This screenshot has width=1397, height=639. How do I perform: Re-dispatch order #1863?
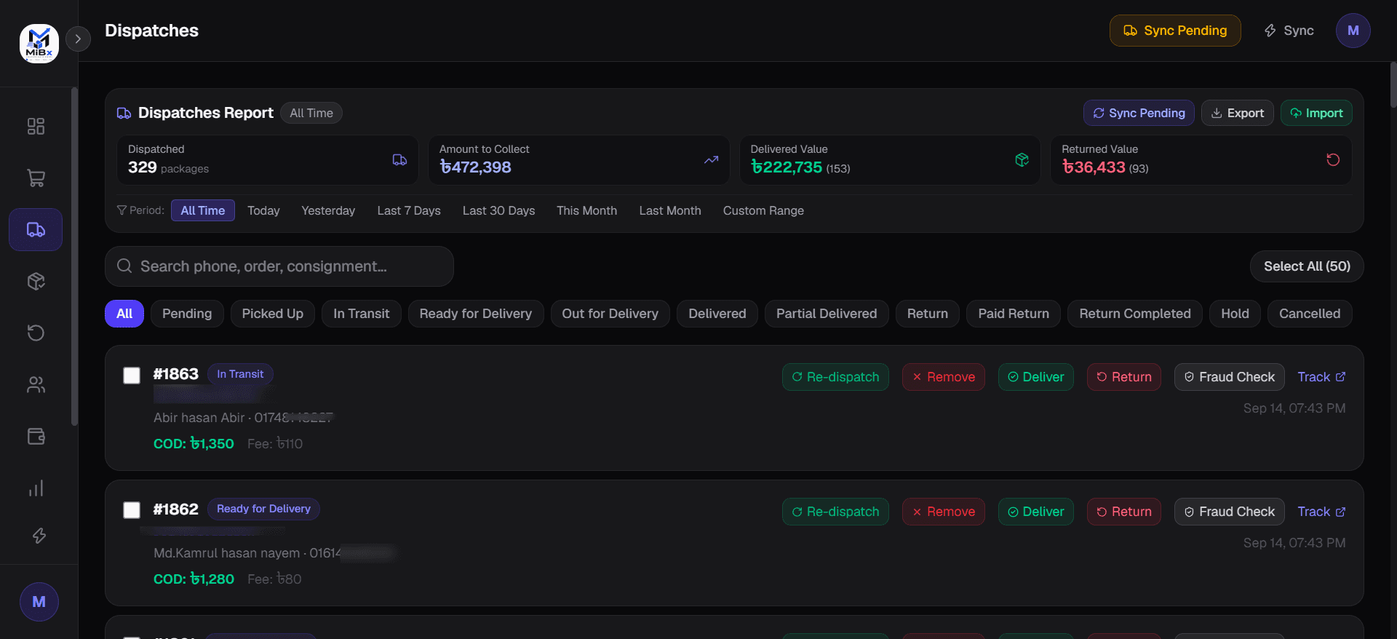tap(835, 377)
